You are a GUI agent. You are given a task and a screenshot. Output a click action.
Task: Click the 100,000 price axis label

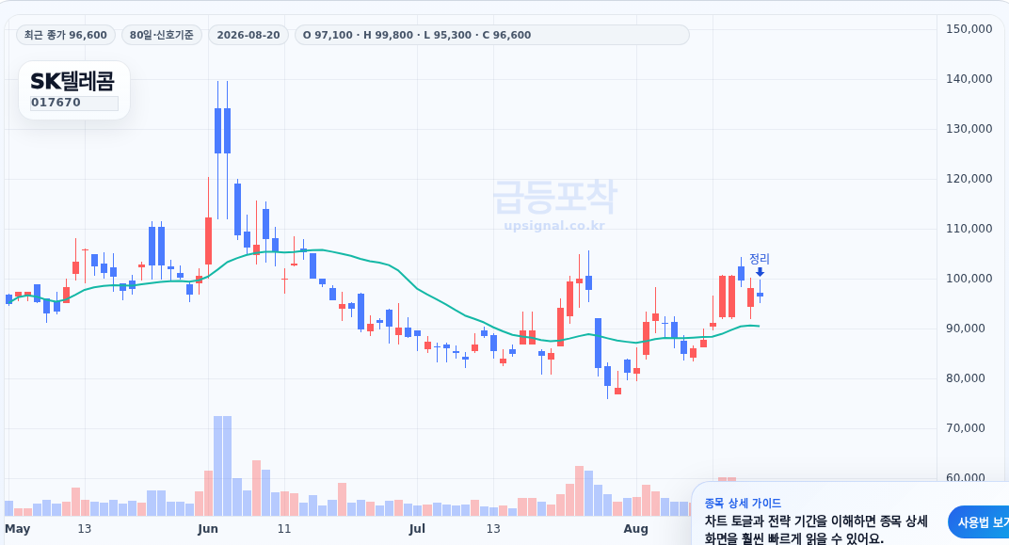[x=969, y=278]
